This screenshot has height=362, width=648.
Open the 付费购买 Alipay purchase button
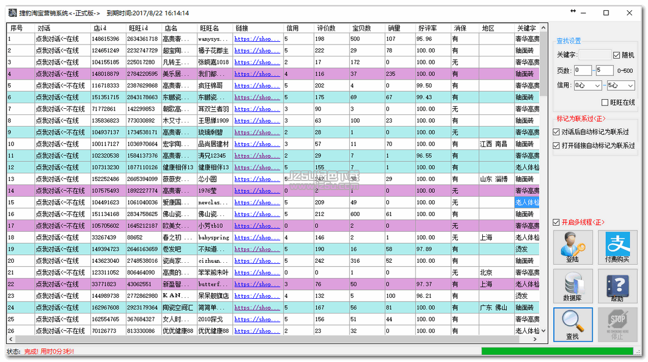(x=618, y=247)
